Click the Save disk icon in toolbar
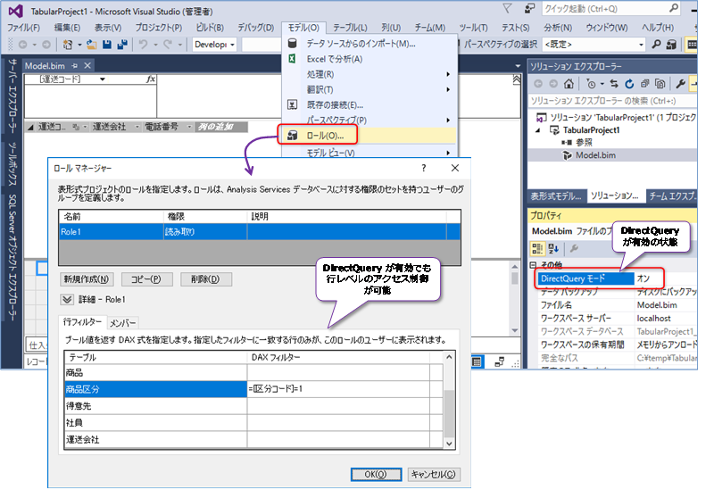Image resolution: width=714 pixels, height=490 pixels. click(107, 44)
